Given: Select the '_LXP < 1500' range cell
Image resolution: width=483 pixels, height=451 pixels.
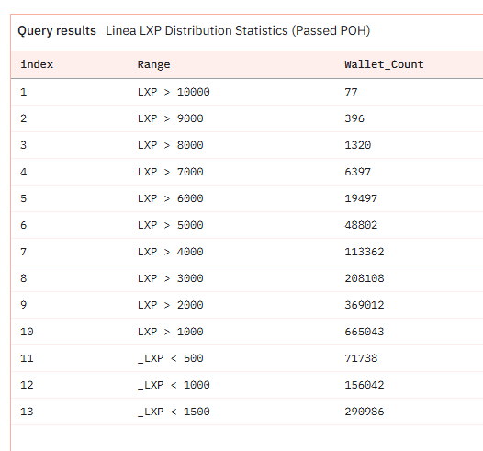Looking at the screenshot, I should [174, 412].
